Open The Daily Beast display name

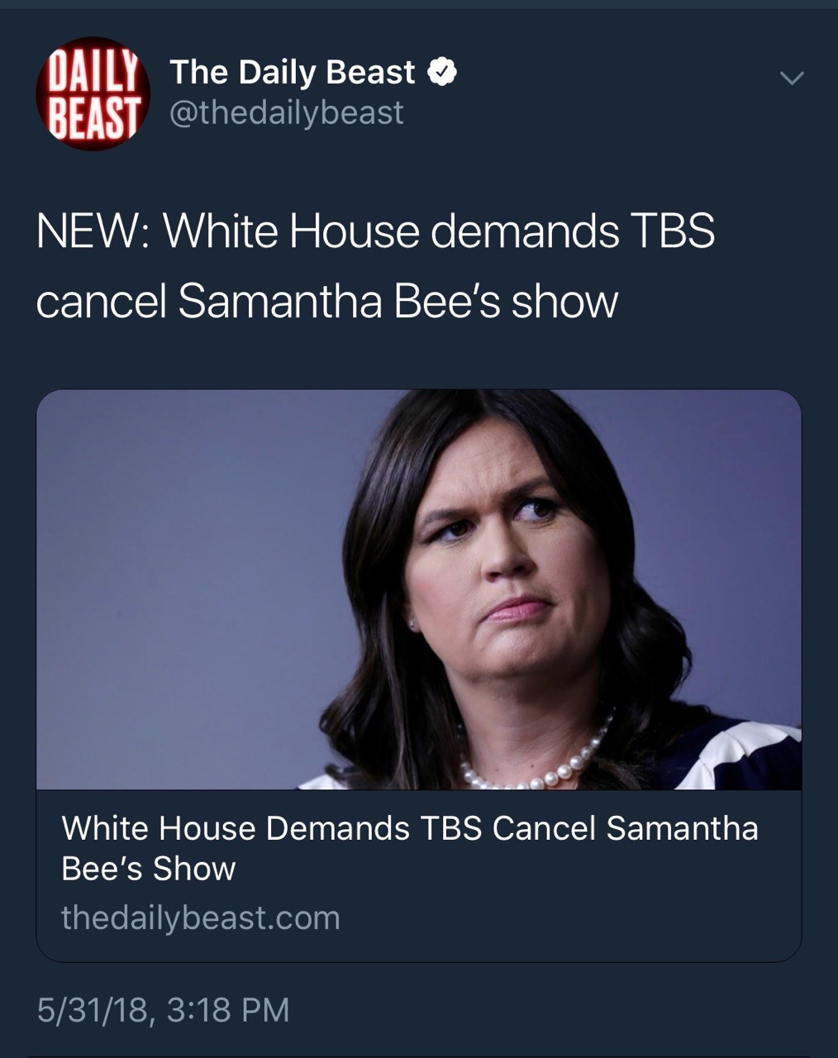tap(292, 73)
